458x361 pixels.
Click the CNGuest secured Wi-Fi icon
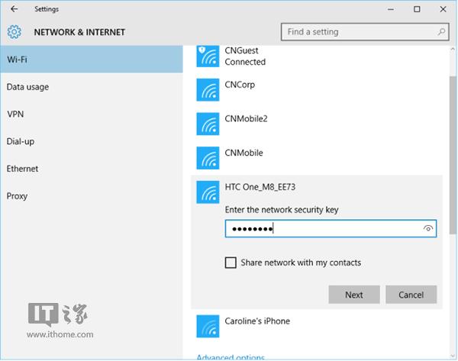[207, 55]
